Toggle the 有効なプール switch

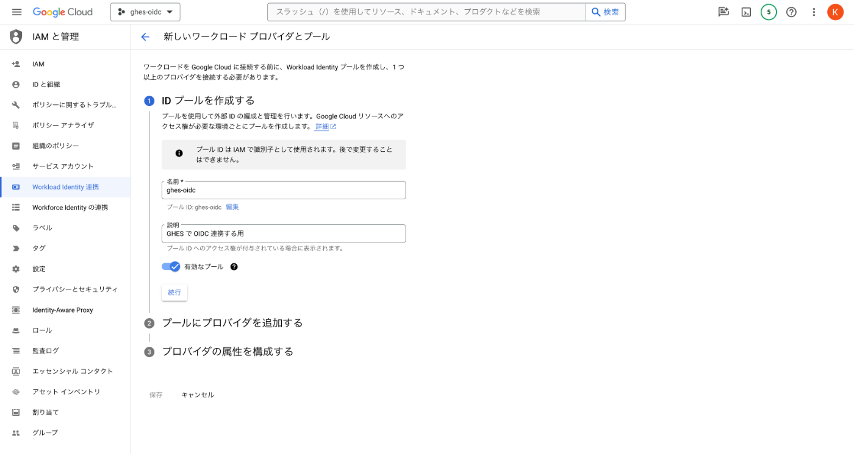(171, 266)
